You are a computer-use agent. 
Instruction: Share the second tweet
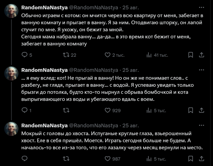click(201, 110)
